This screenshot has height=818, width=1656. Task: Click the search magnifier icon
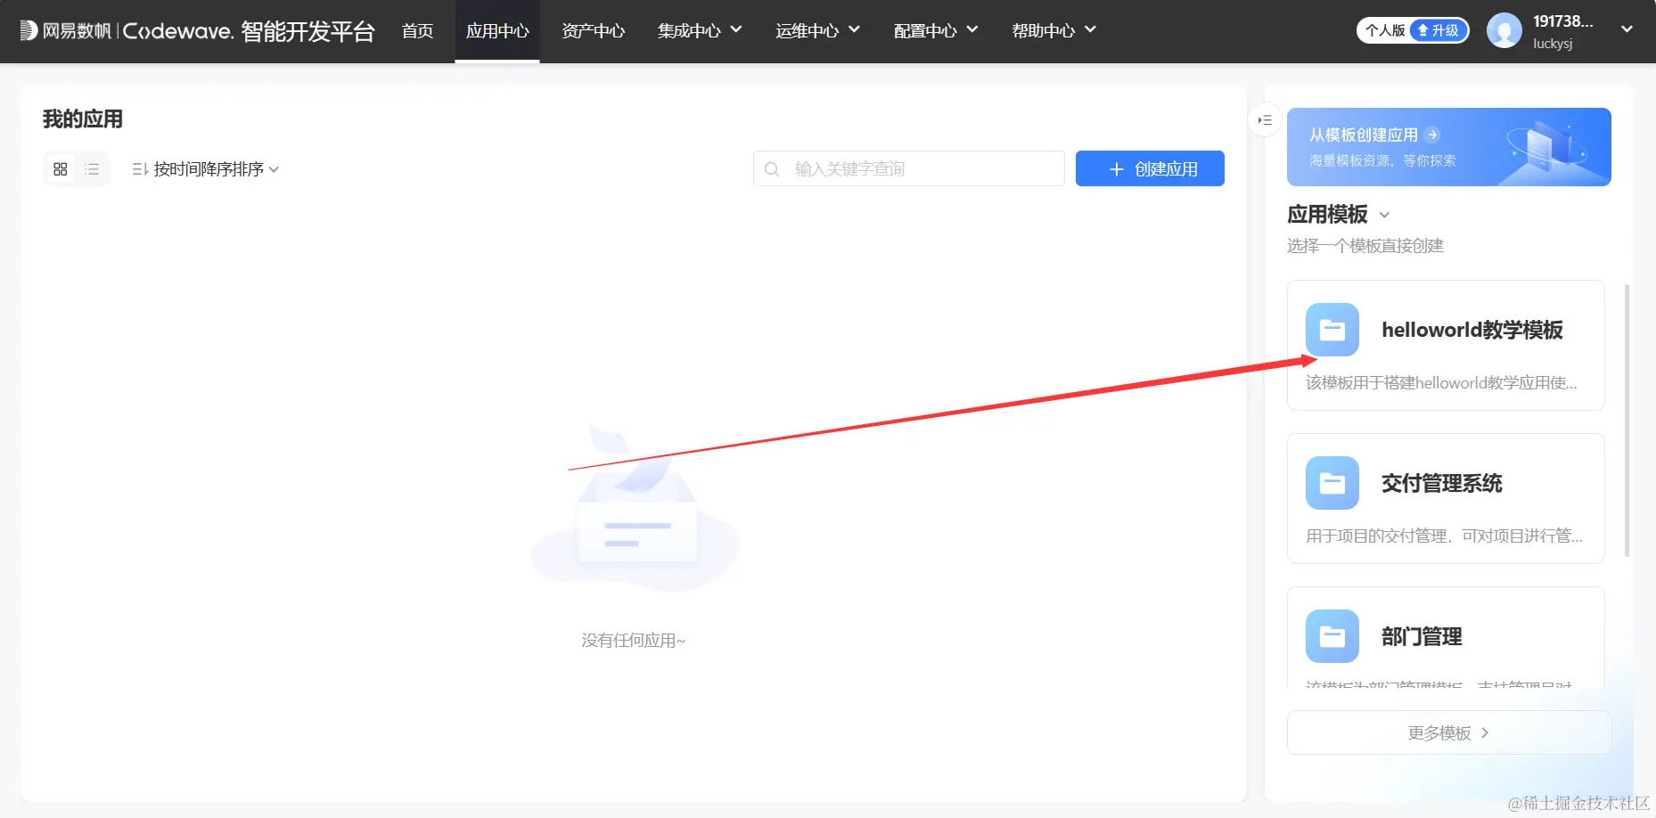[771, 168]
